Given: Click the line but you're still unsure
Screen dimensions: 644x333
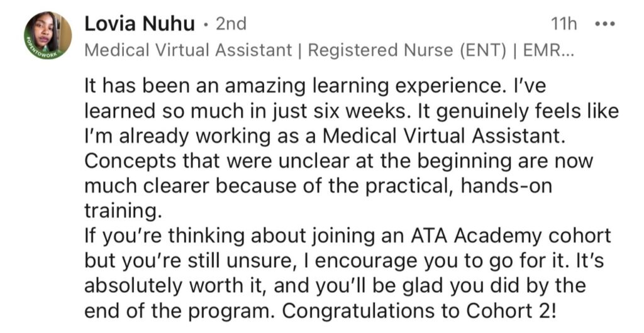Looking at the screenshot, I should point(344,261).
